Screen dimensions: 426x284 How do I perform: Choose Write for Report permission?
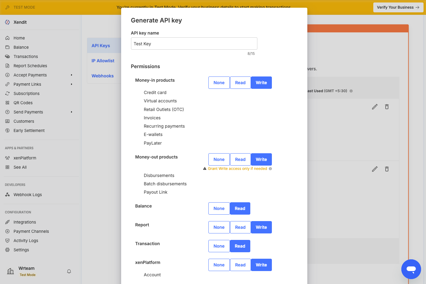click(261, 227)
